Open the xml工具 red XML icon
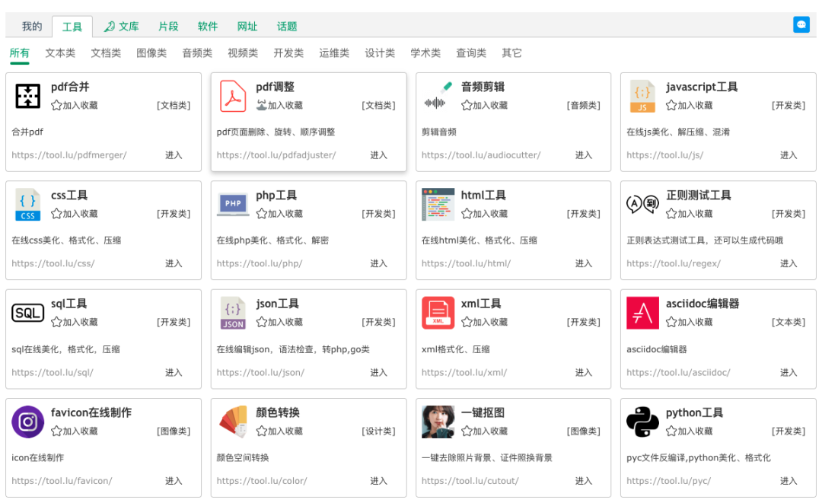 click(x=438, y=313)
